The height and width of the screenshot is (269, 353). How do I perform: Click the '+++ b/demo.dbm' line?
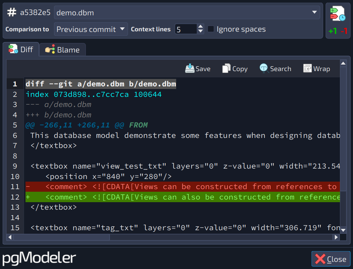click(x=58, y=115)
